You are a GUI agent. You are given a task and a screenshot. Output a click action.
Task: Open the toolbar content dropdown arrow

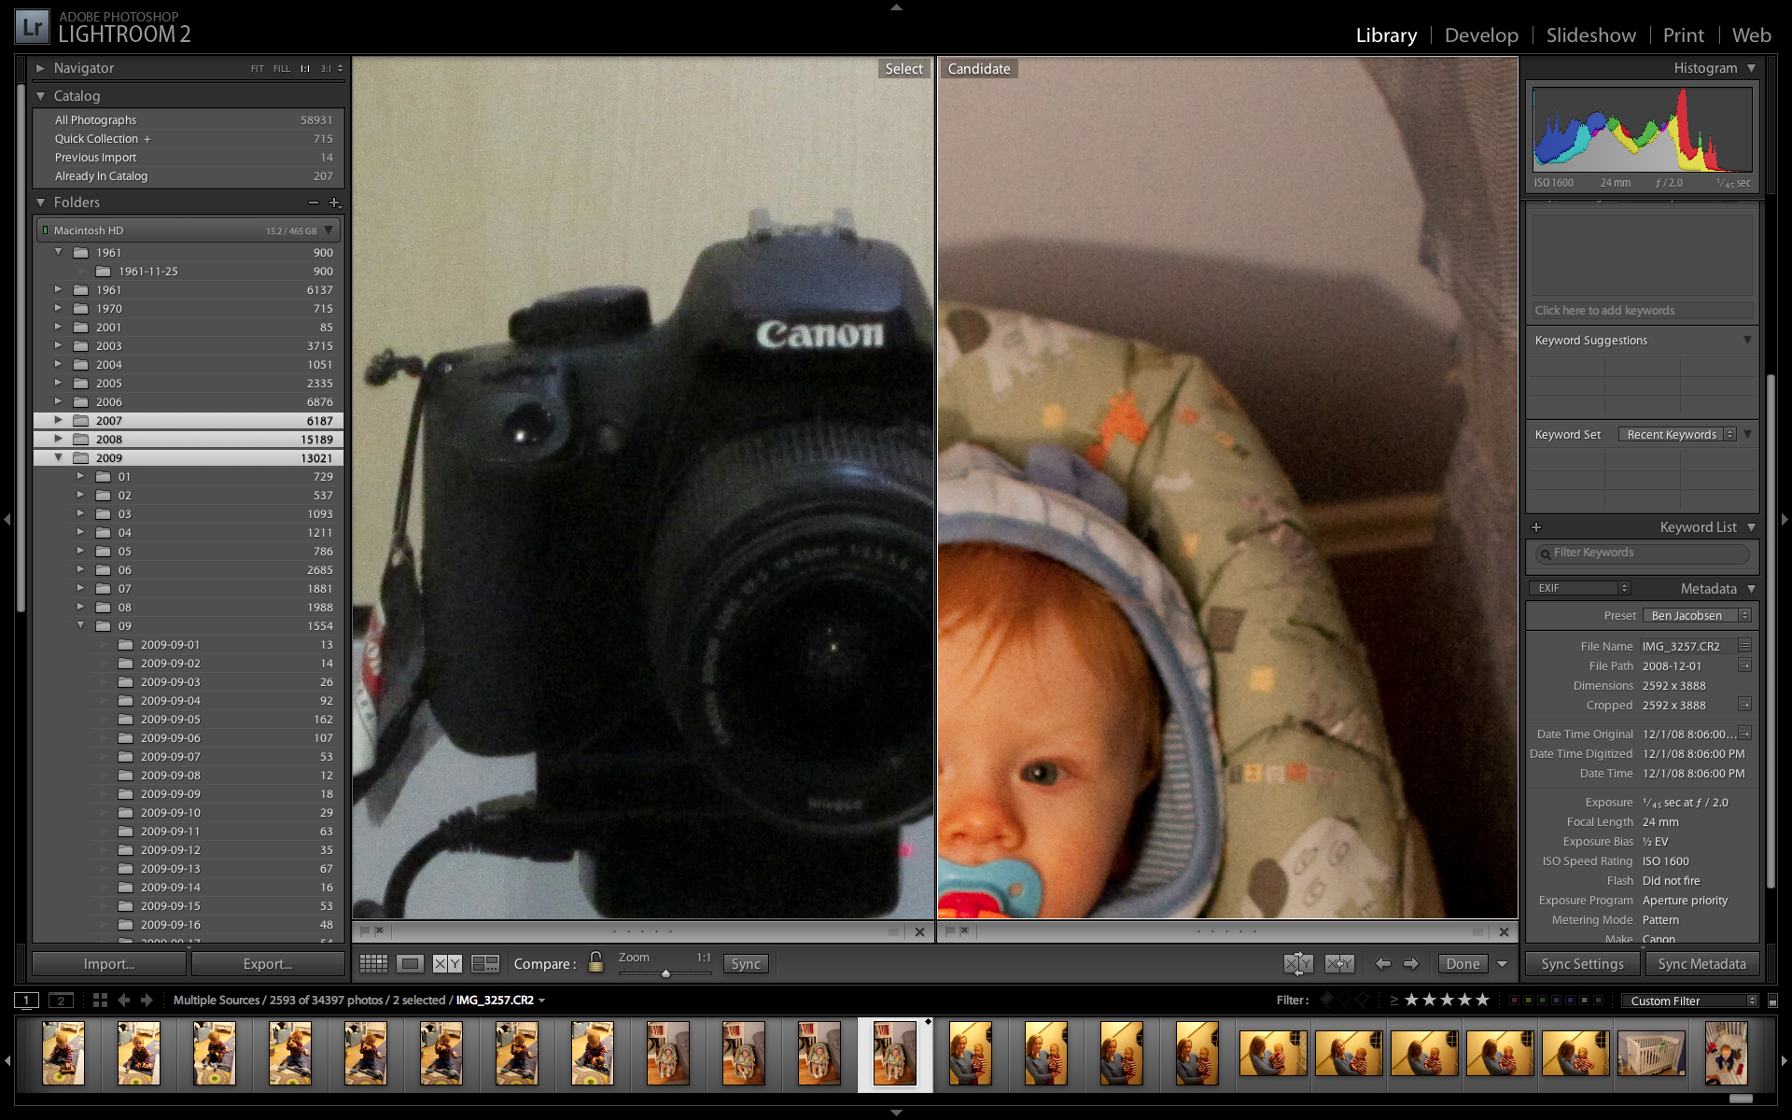1503,964
